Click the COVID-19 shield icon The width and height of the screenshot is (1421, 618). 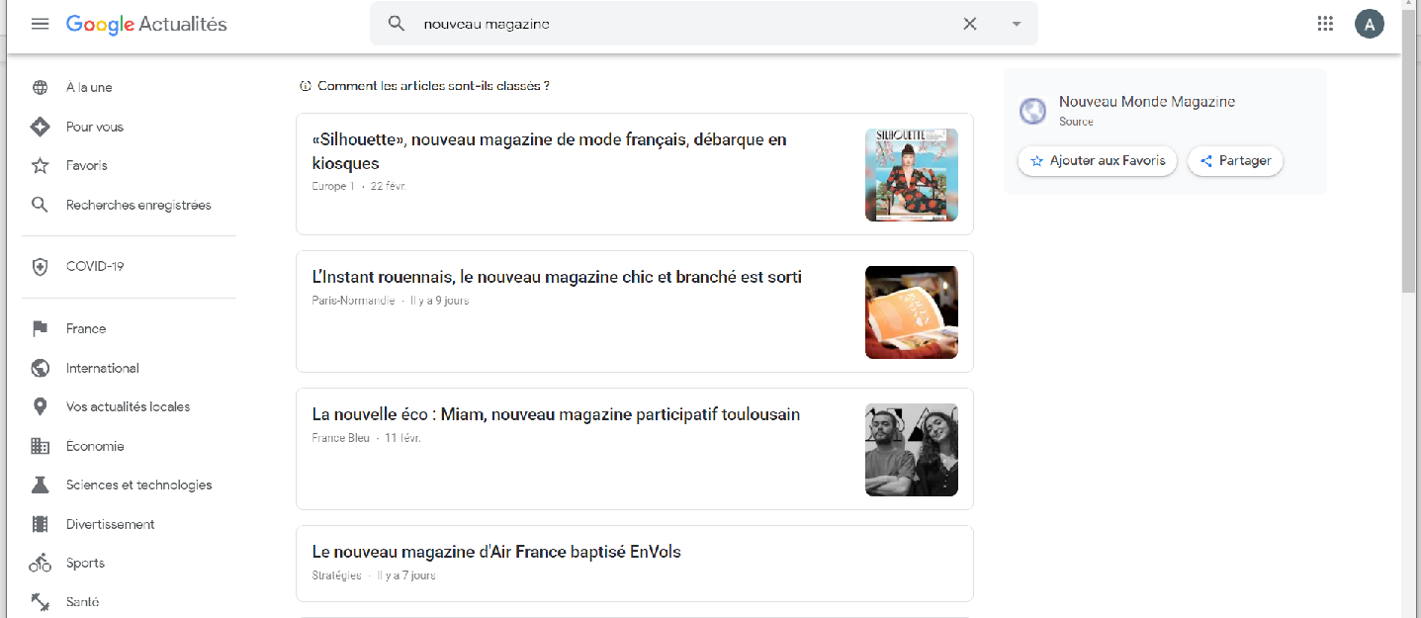[x=41, y=266]
